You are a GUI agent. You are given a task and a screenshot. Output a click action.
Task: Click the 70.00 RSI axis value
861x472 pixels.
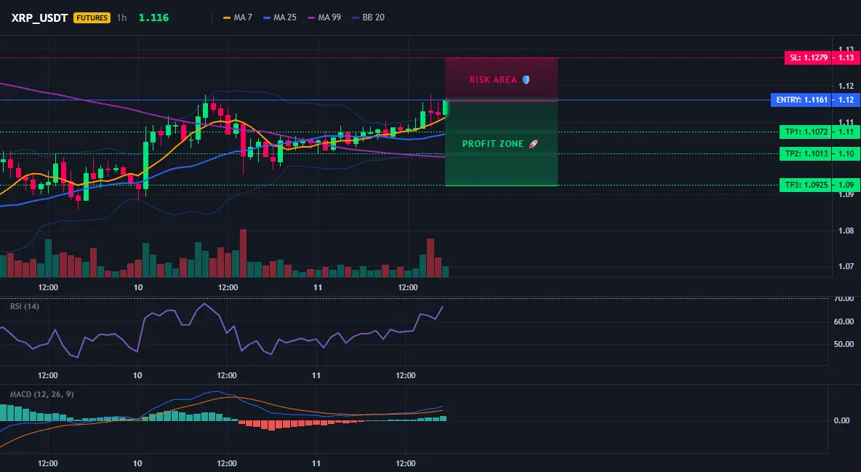tap(844, 299)
